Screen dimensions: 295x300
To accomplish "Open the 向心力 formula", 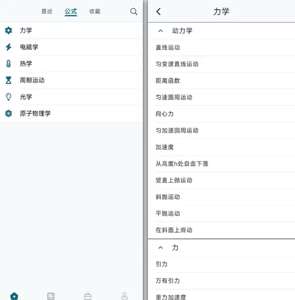I will click(x=165, y=114).
